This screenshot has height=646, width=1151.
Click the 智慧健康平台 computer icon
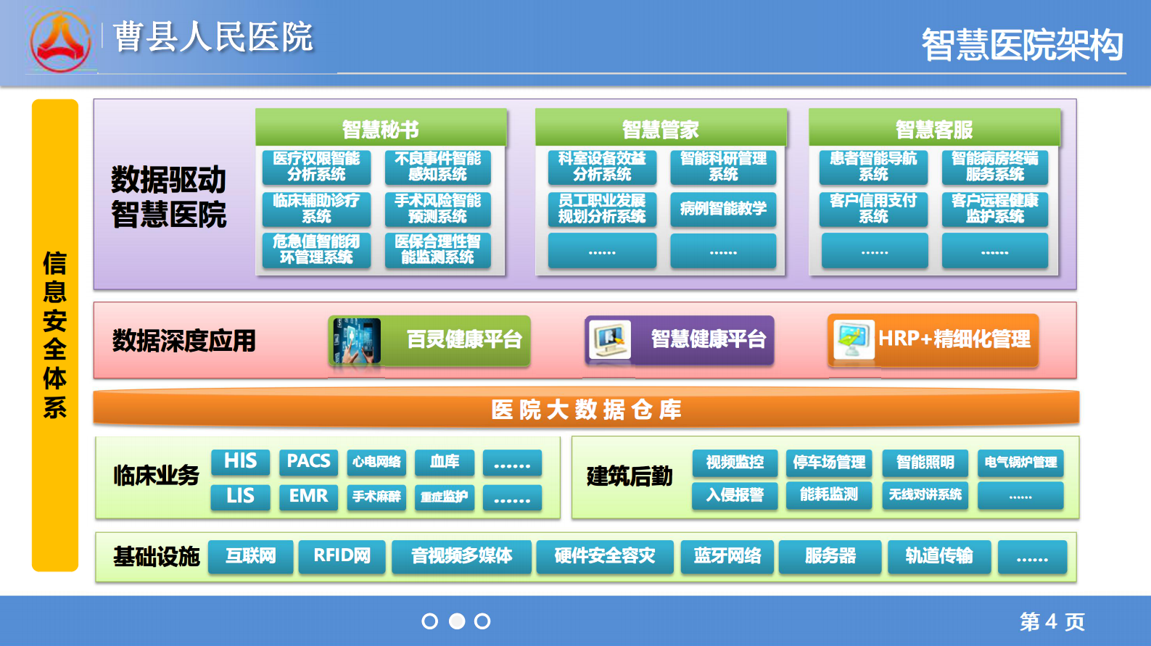pos(610,339)
